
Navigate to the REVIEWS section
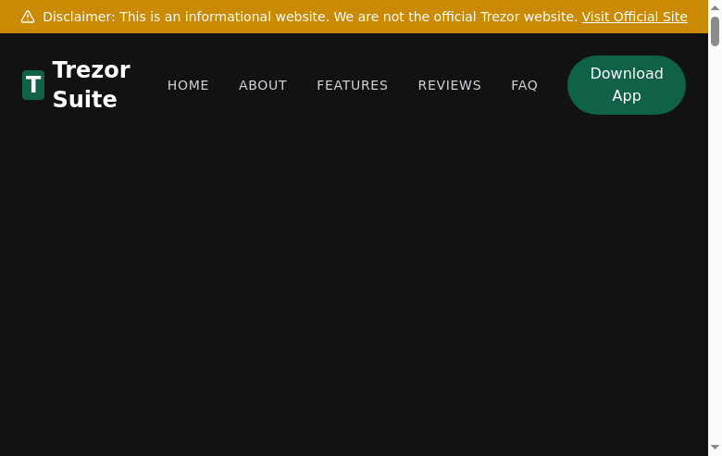(450, 85)
